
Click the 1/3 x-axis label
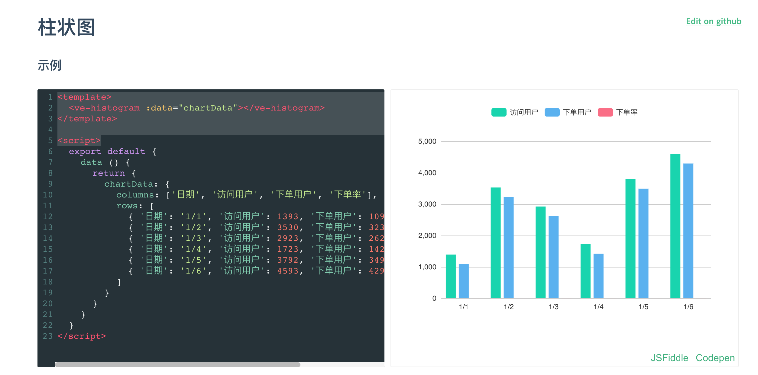pos(553,307)
